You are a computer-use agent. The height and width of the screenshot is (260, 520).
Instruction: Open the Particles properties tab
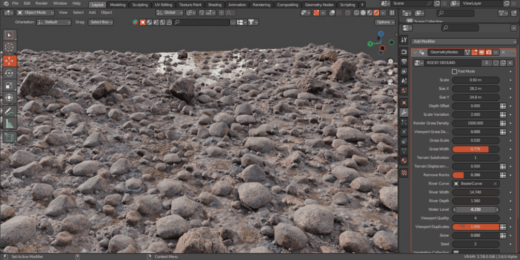[404, 122]
